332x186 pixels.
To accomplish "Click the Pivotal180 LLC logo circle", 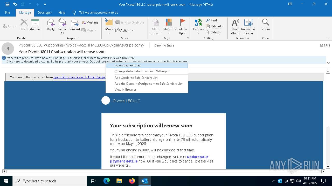I will 106,100.
